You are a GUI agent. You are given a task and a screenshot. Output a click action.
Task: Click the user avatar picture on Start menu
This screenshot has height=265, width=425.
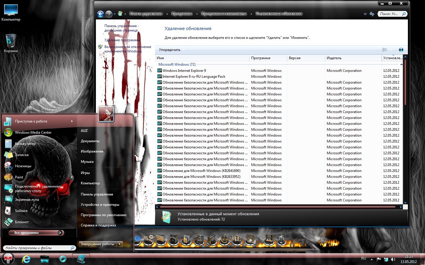(106, 114)
